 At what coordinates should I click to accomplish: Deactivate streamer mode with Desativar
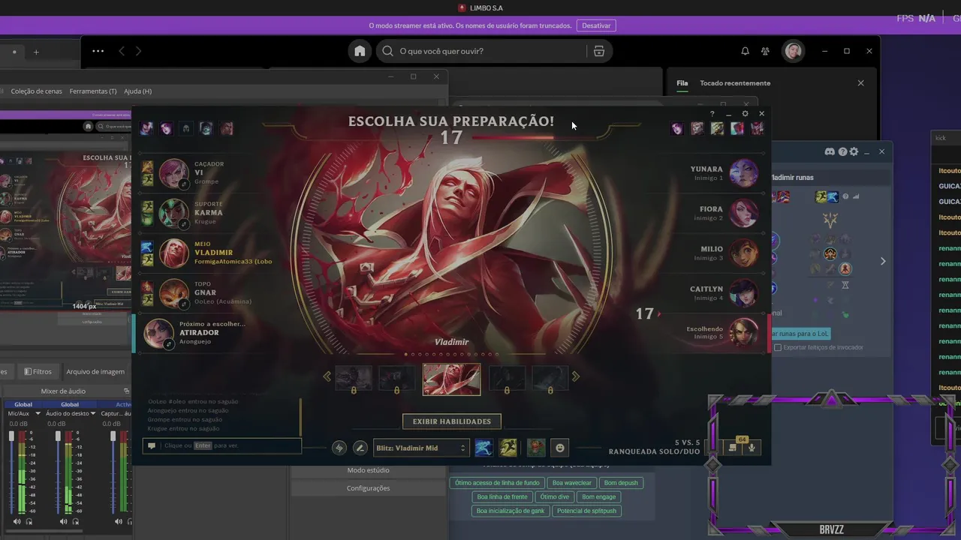pyautogui.click(x=596, y=25)
